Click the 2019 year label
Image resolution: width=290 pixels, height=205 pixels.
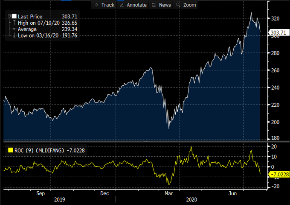(x=60, y=199)
